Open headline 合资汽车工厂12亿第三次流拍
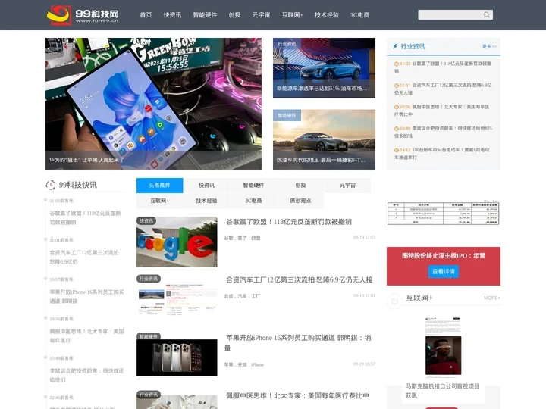This screenshot has width=546, height=409. (x=299, y=279)
